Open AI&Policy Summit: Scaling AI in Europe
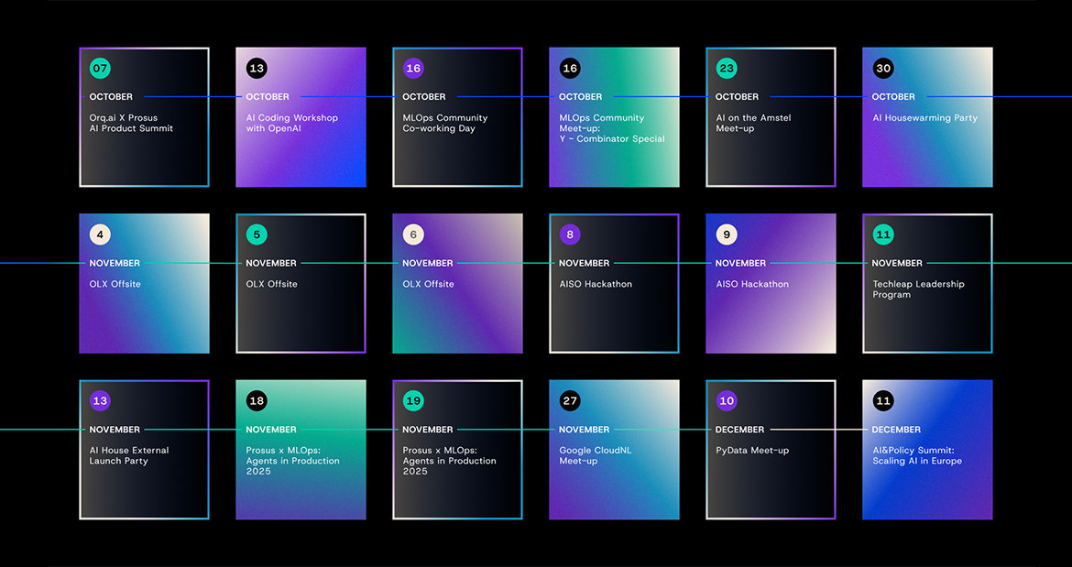The width and height of the screenshot is (1072, 567). tap(917, 456)
